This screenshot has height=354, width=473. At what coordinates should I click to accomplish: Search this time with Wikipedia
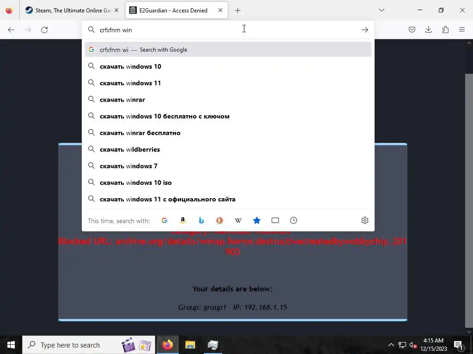coord(238,220)
